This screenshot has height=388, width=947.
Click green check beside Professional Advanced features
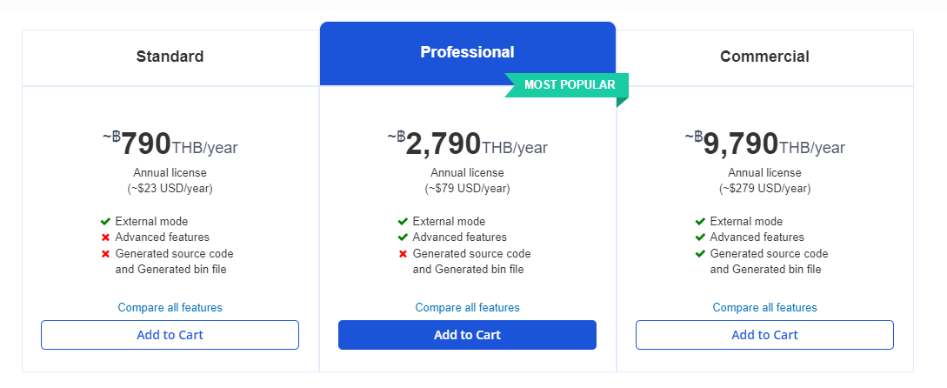click(403, 237)
